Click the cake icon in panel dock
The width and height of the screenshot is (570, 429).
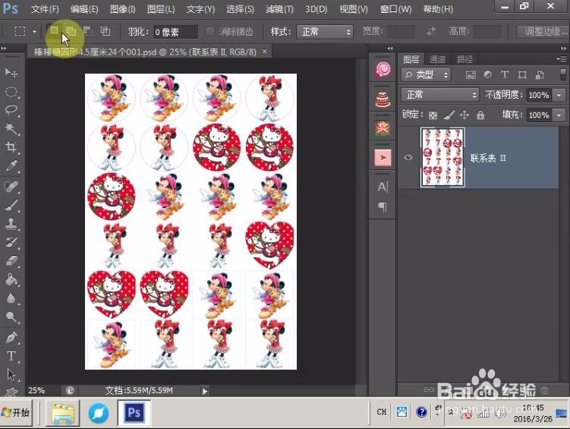click(383, 99)
